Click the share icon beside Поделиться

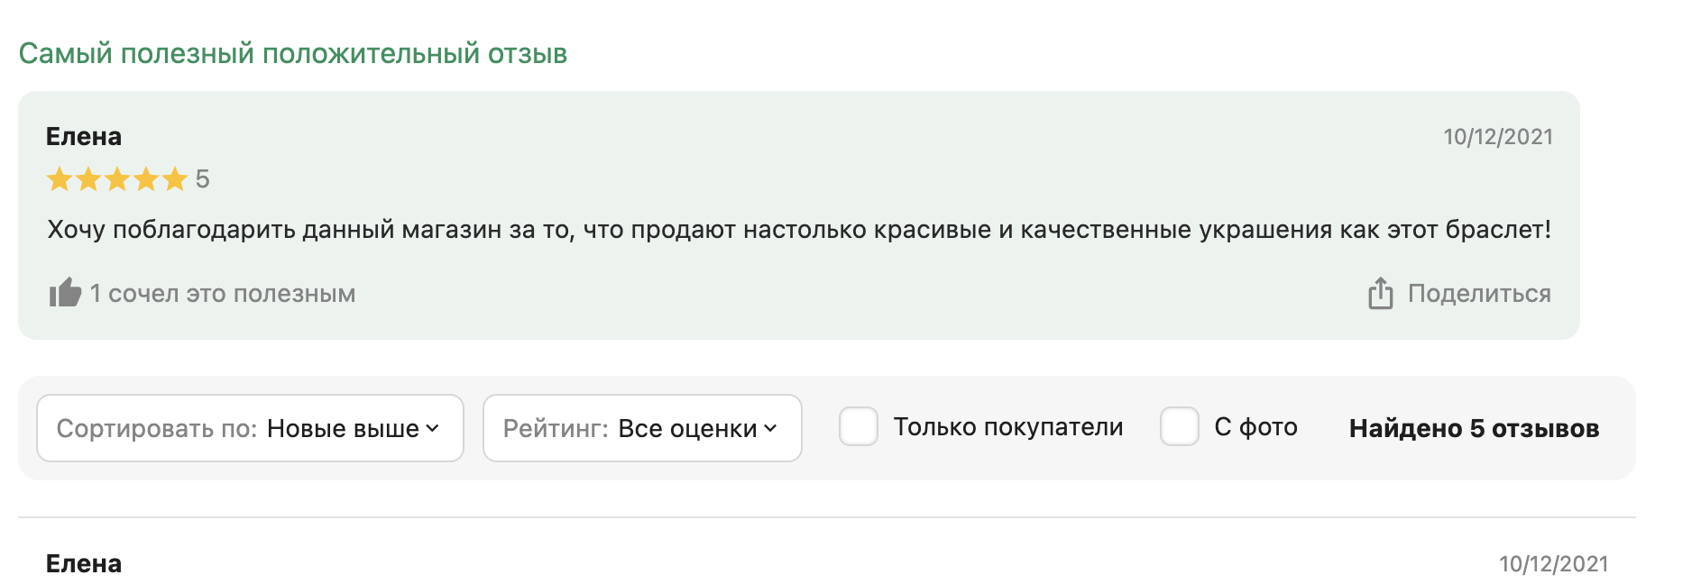[1381, 293]
